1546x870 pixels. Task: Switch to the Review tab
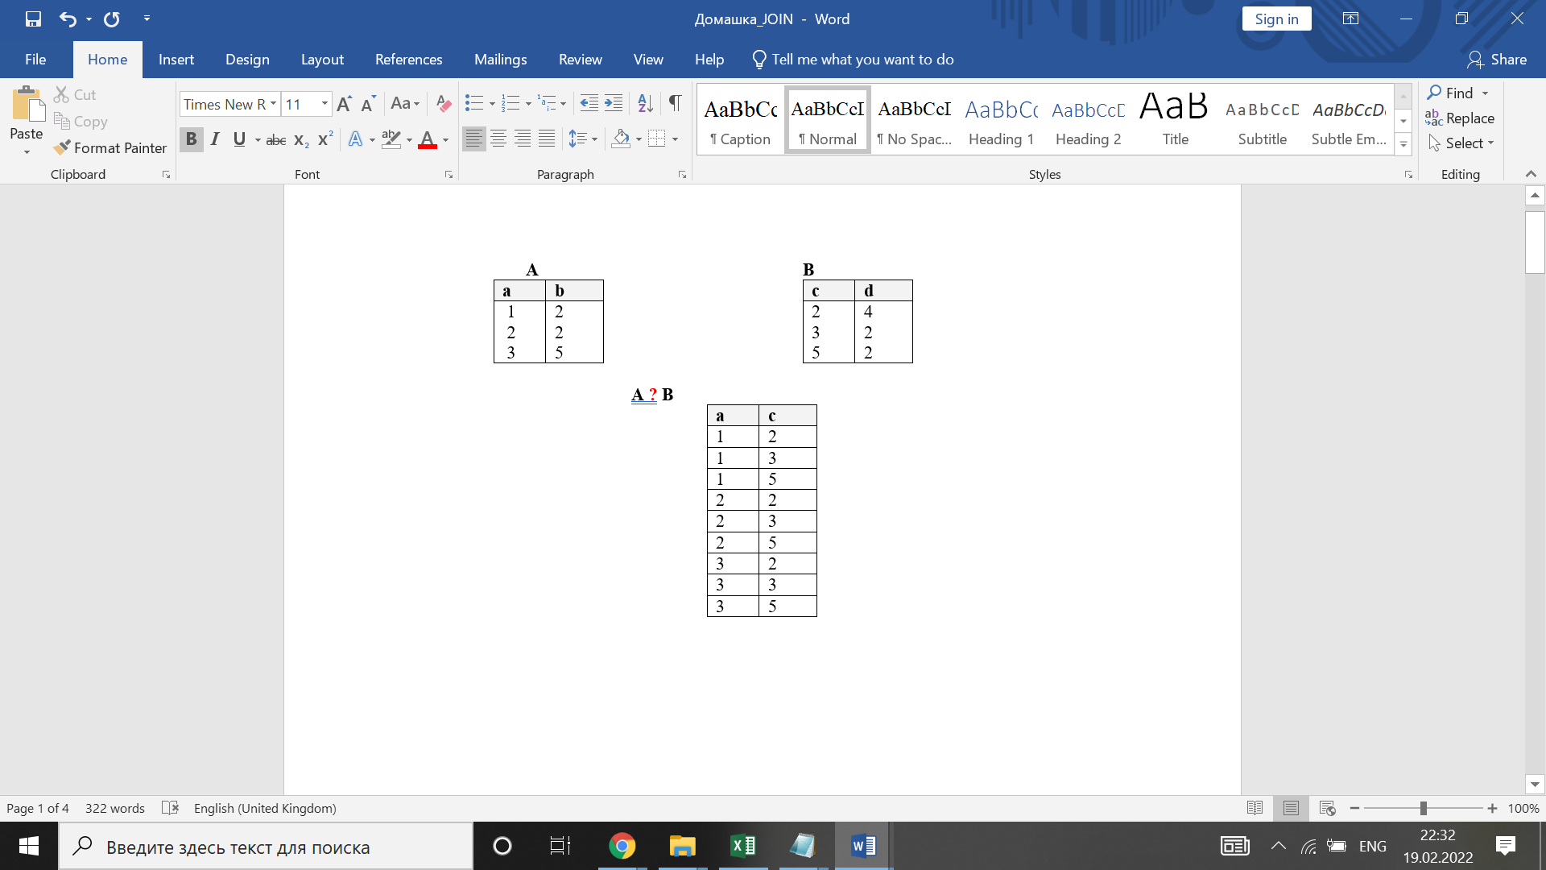pyautogui.click(x=580, y=60)
